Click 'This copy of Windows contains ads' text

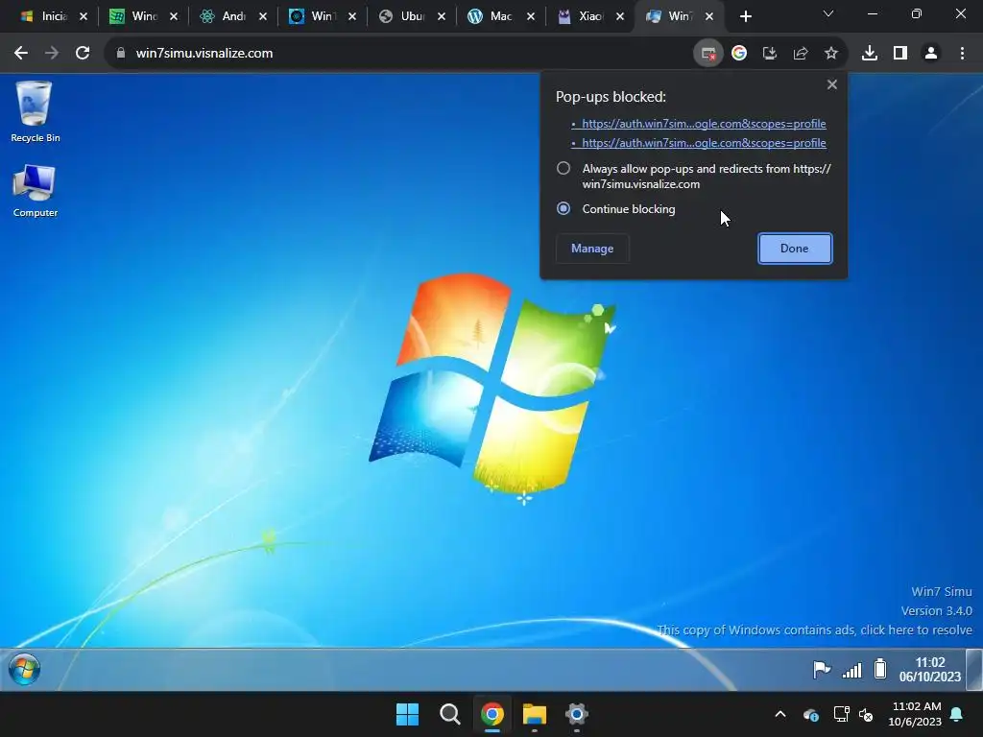tap(814, 630)
